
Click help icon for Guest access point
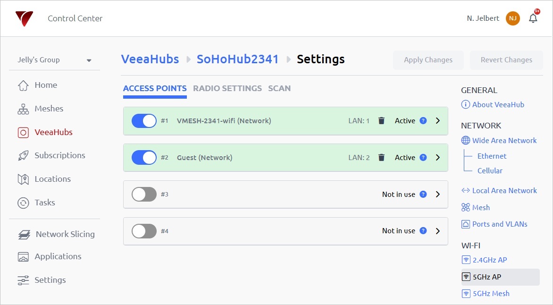[x=423, y=157]
